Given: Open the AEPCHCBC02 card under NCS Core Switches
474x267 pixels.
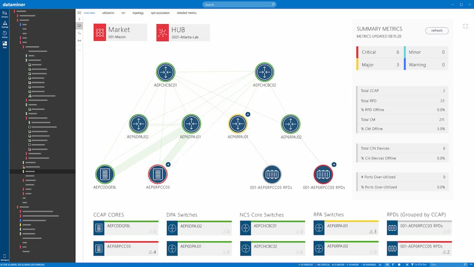Looking at the screenshot, I should tap(273, 248).
